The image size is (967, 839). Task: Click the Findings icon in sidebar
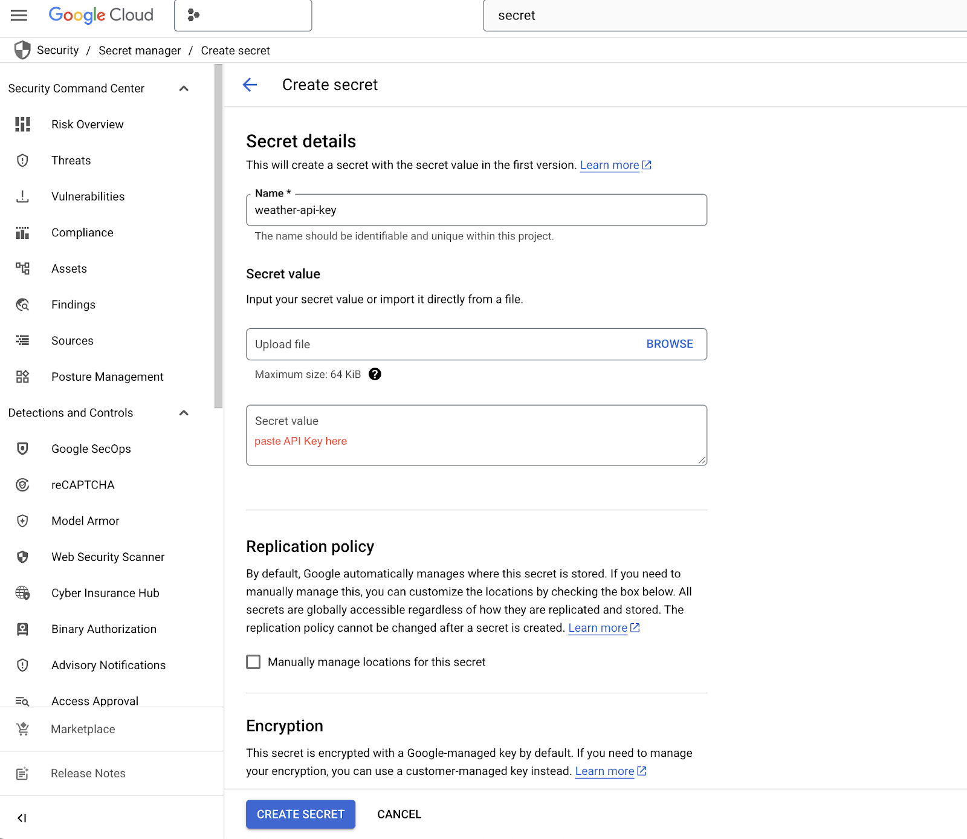click(22, 305)
